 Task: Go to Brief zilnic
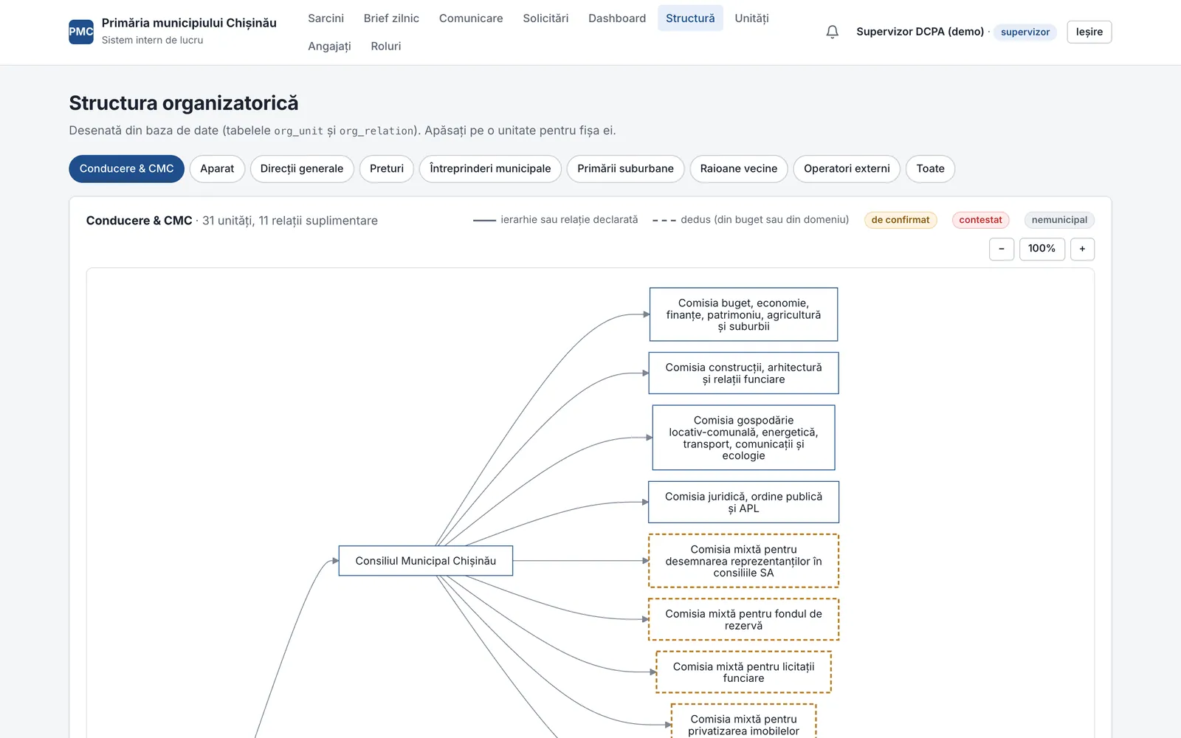391,18
